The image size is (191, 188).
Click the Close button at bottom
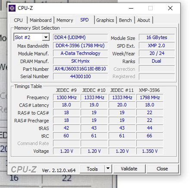pyautogui.click(x=162, y=169)
